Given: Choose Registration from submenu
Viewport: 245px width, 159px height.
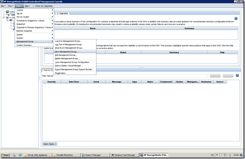Looking at the screenshot, I should (75, 73).
